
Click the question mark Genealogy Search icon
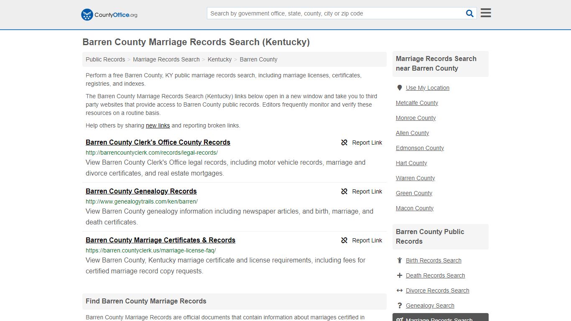(x=400, y=306)
